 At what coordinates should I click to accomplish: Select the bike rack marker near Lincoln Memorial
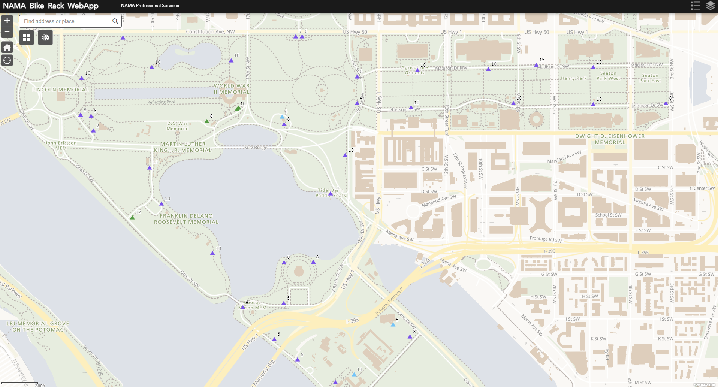[x=82, y=78]
